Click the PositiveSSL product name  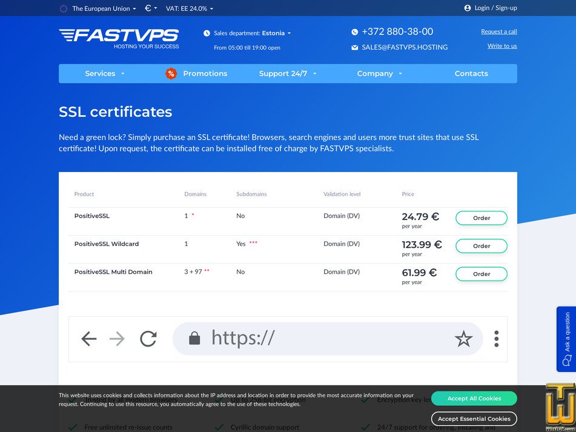click(x=92, y=216)
